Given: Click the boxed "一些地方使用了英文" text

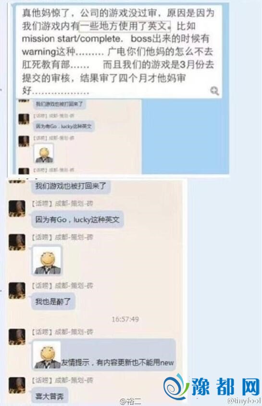Looking at the screenshot, I should pyautogui.click(x=125, y=25).
